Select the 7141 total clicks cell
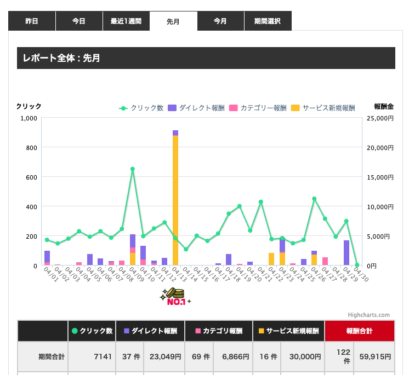The image size is (409, 375). point(92,356)
